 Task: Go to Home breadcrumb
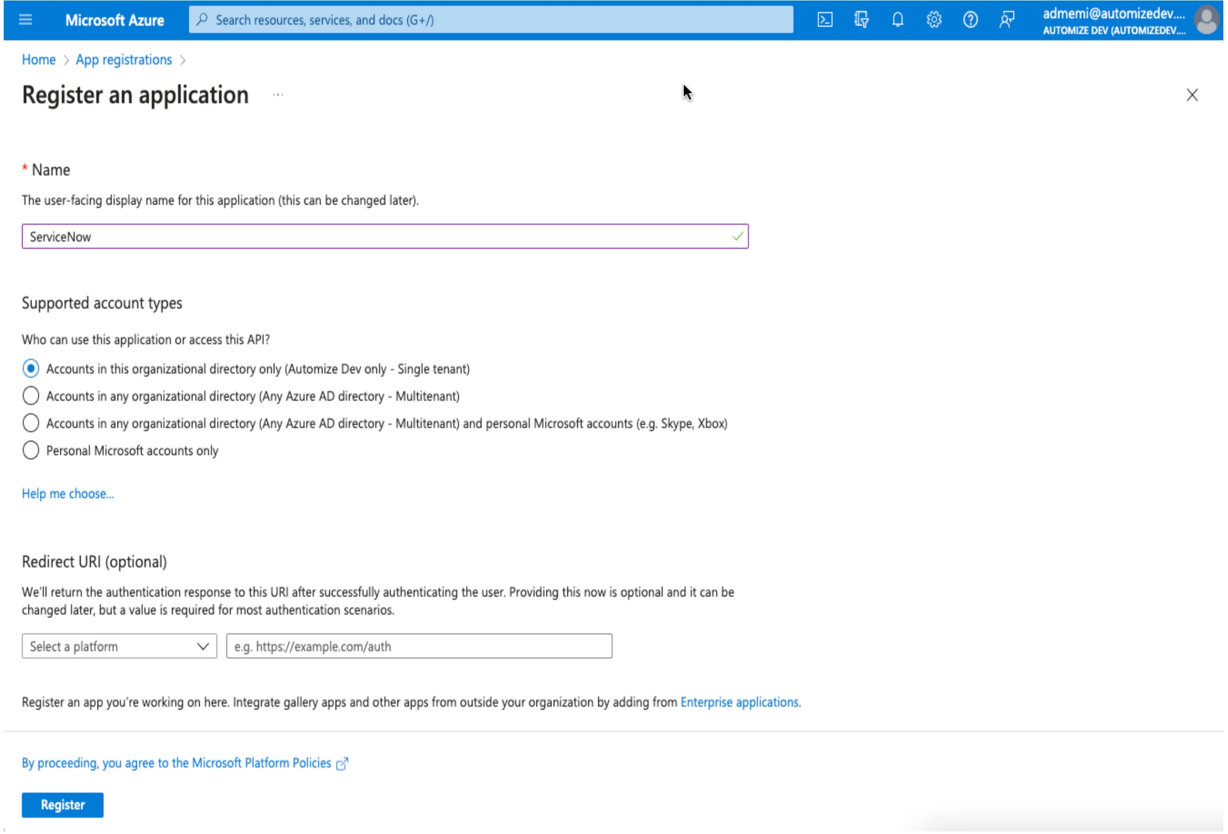39,60
